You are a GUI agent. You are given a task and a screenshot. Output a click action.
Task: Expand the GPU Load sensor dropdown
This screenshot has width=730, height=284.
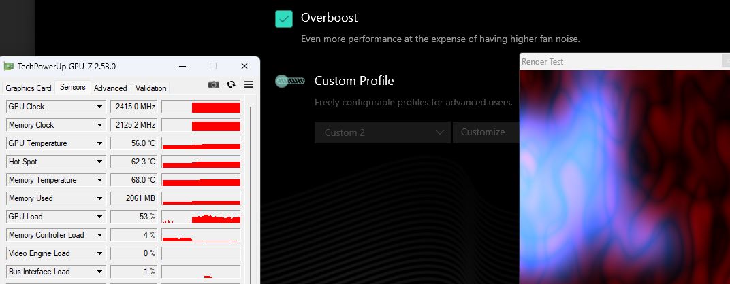tap(99, 217)
